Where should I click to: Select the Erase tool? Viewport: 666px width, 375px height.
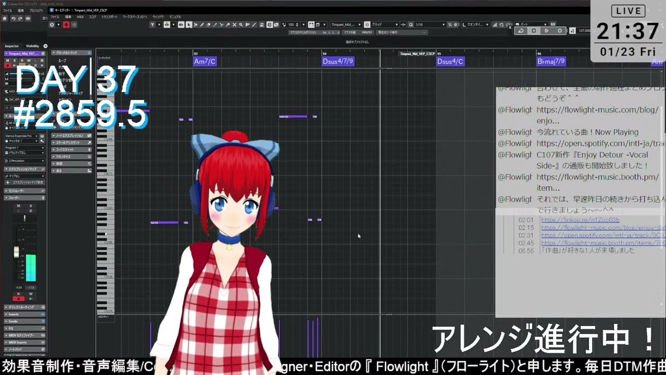click(208, 24)
